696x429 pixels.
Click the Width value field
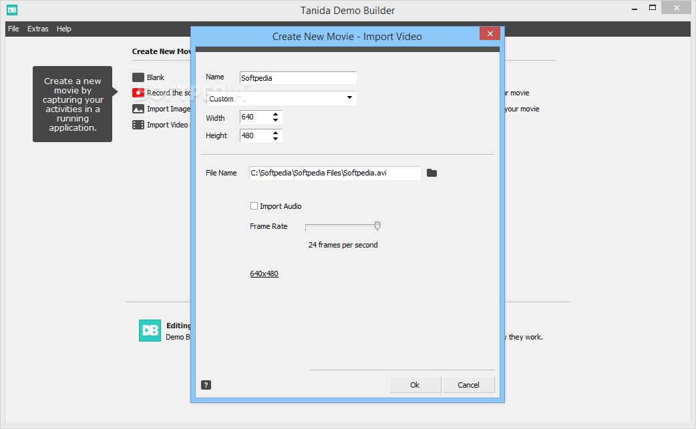(x=255, y=117)
